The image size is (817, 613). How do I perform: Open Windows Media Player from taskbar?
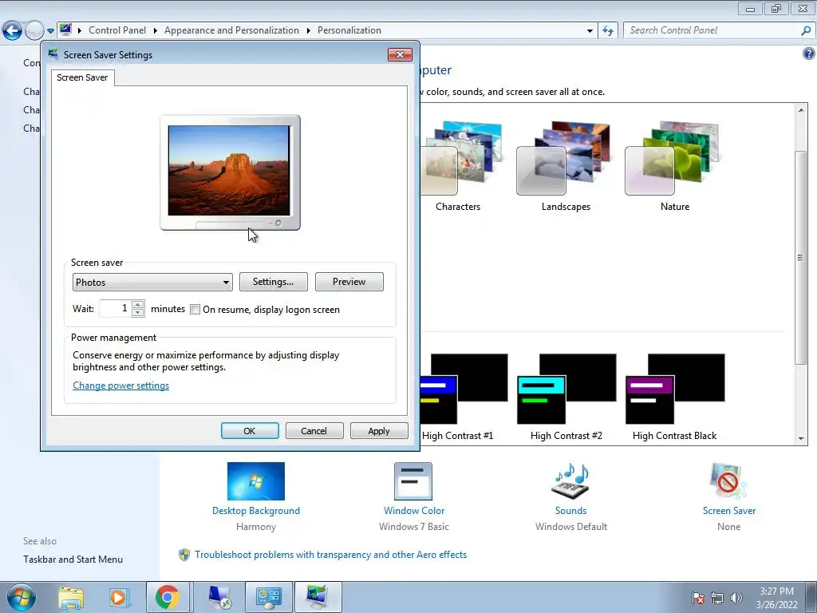pos(118,597)
